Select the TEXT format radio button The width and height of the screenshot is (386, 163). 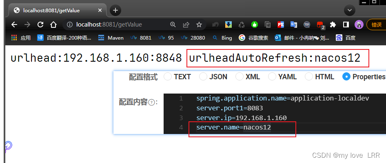[x=168, y=77]
